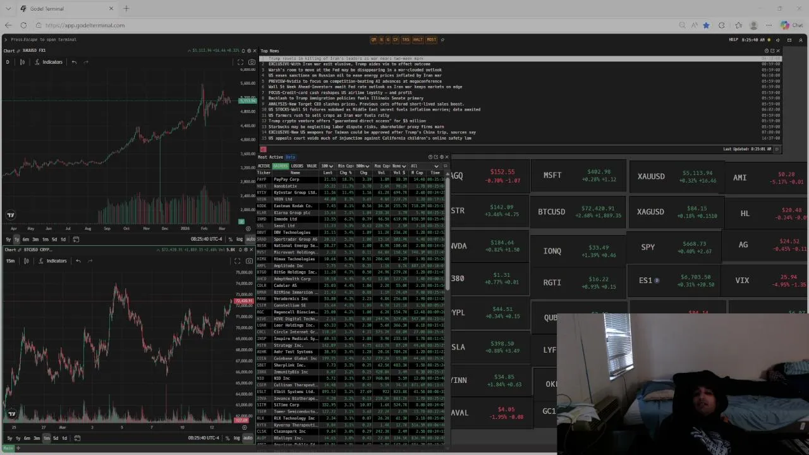
Task: Click the PayPay Corp row
Action: [x=351, y=179]
